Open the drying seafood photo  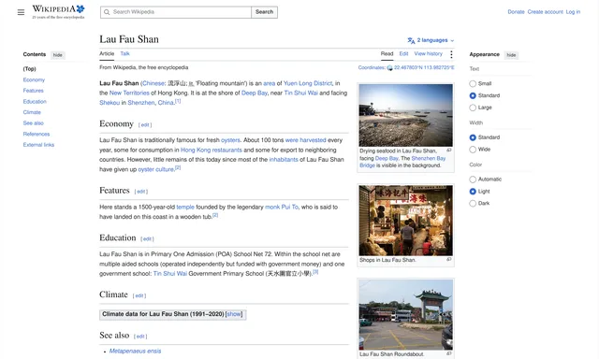coord(405,115)
